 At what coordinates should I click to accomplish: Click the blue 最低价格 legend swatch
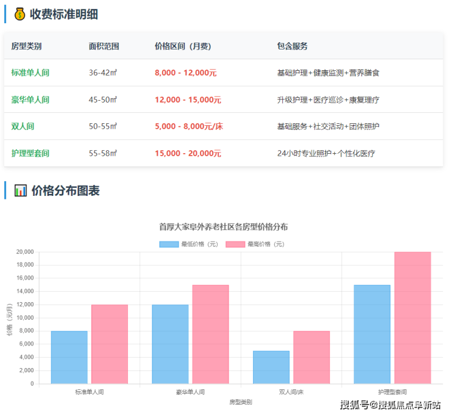pyautogui.click(x=169, y=244)
